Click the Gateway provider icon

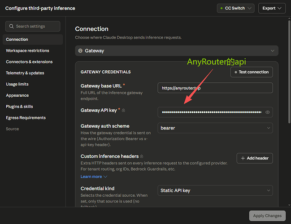coord(80,51)
